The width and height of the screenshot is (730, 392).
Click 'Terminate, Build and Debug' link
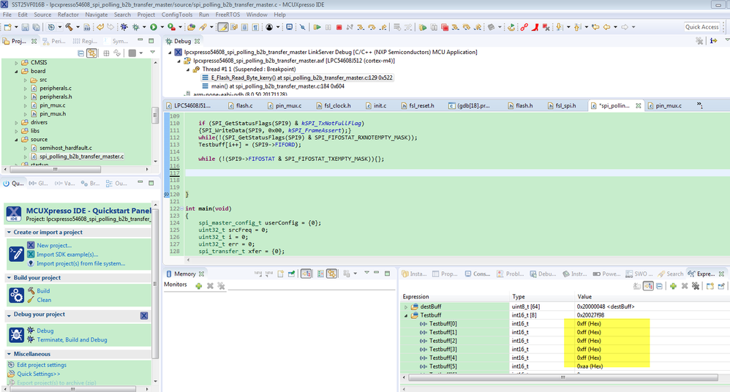pyautogui.click(x=72, y=339)
